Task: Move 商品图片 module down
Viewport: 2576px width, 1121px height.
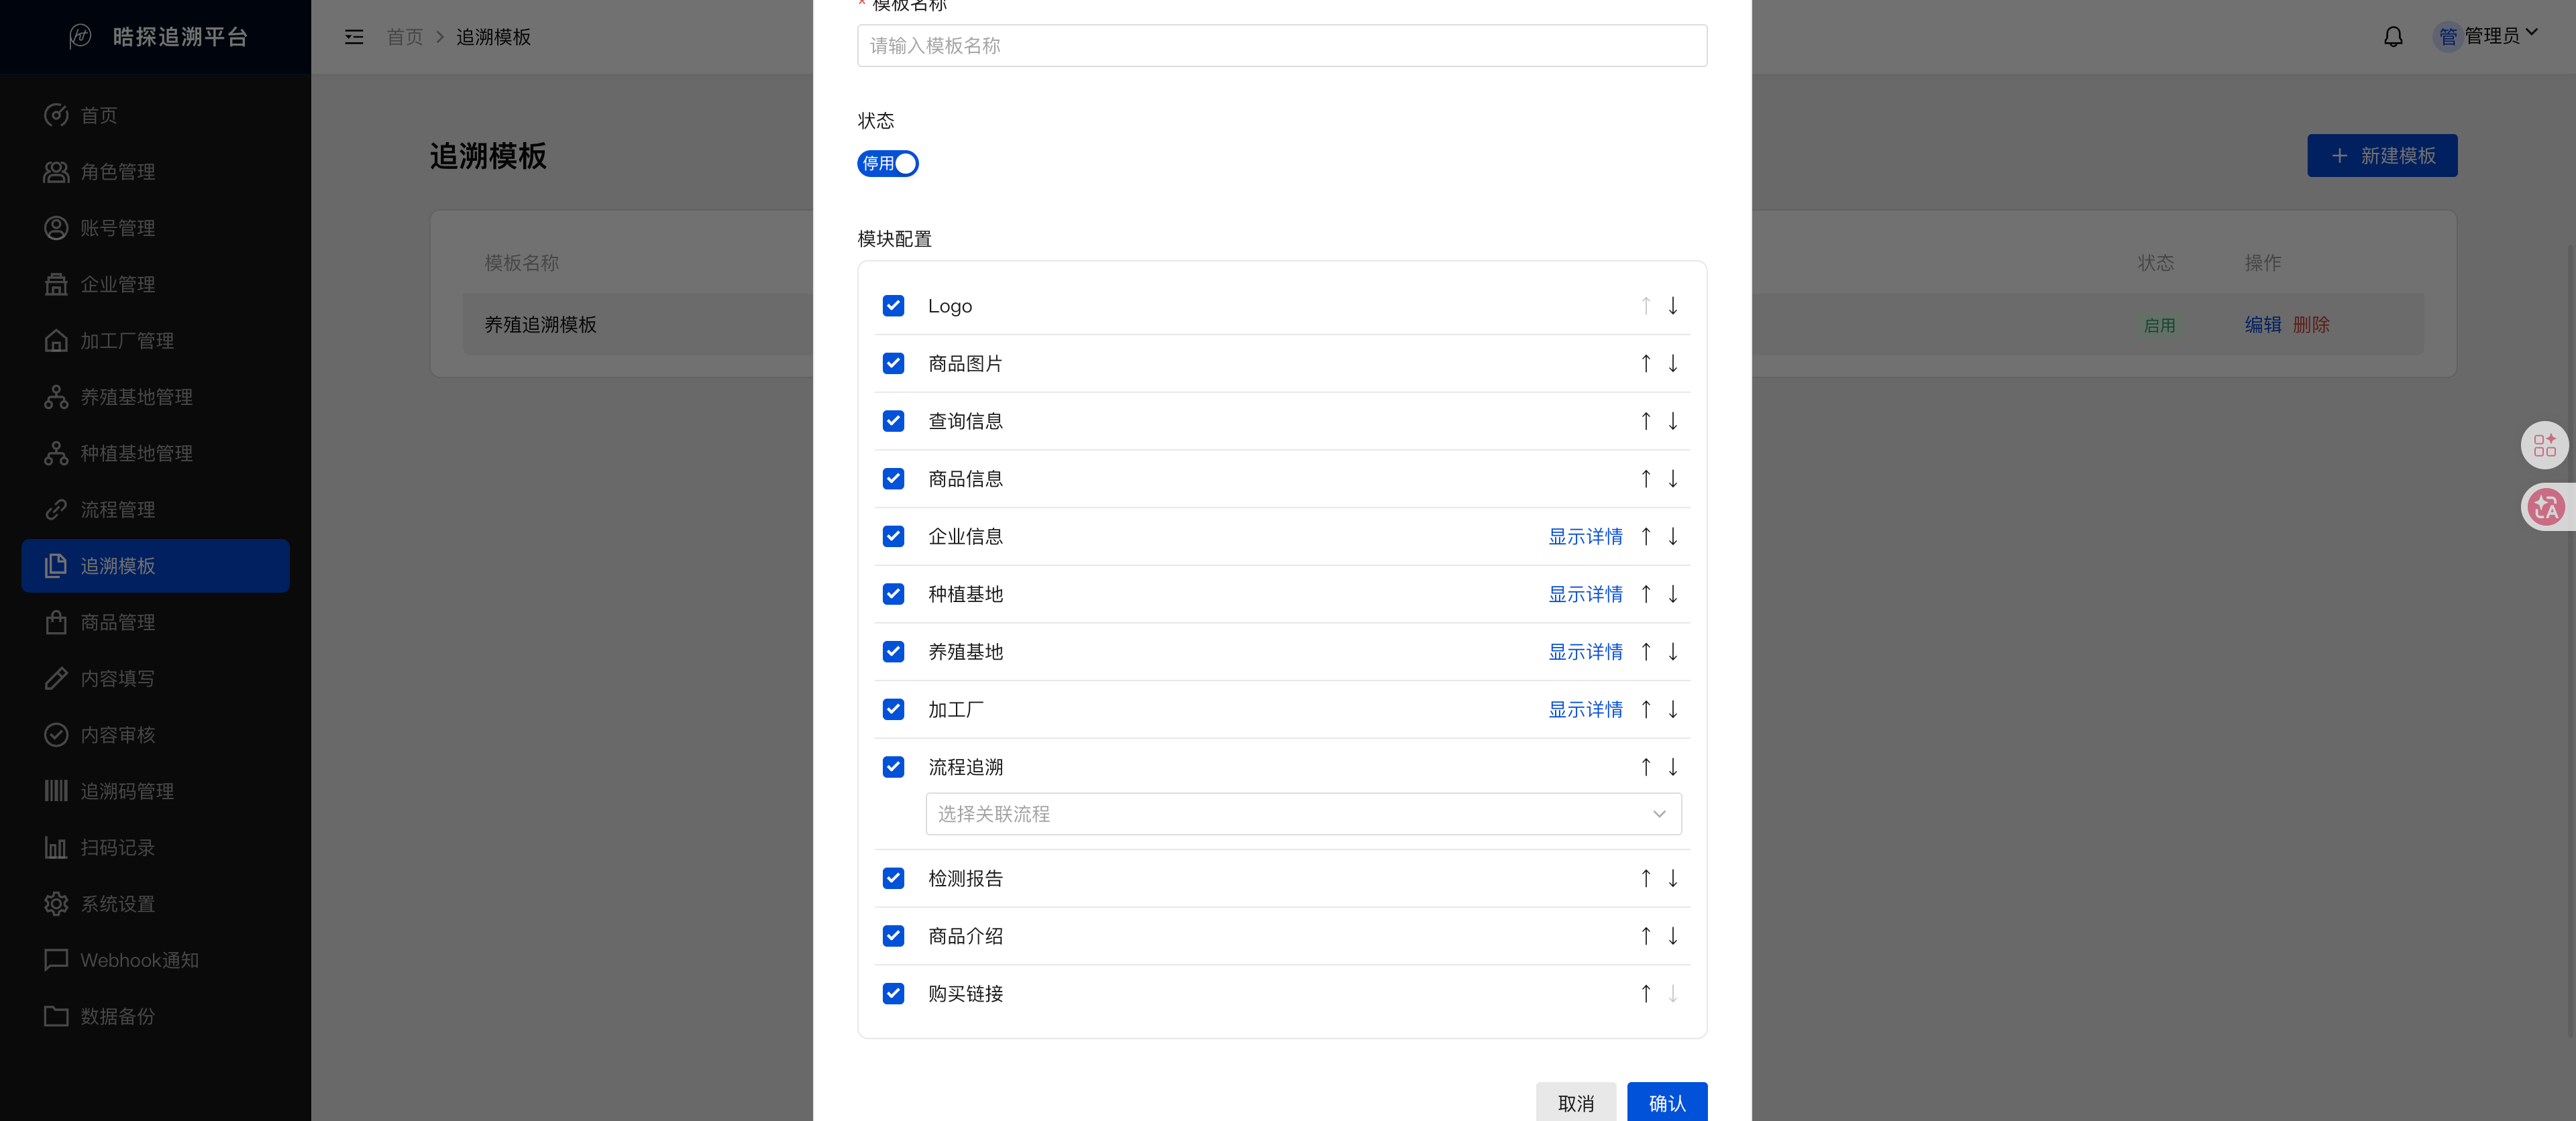Action: coord(1672,363)
